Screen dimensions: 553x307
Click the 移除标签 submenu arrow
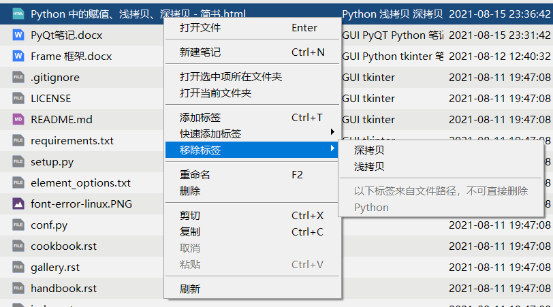tap(332, 148)
